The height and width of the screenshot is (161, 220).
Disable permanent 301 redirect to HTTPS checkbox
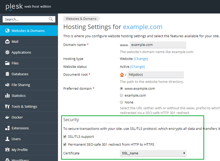pyautogui.click(x=65, y=145)
